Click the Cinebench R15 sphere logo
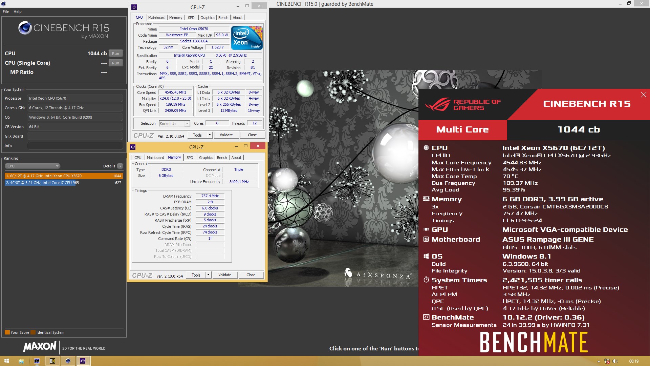The height and width of the screenshot is (366, 650). pyautogui.click(x=25, y=28)
